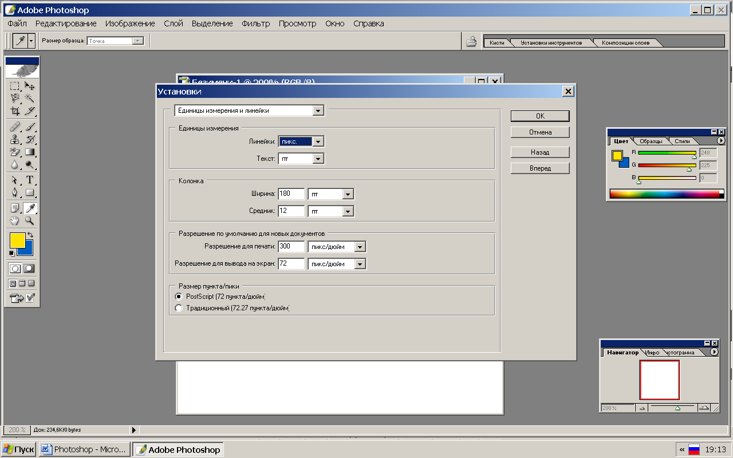This screenshot has width=733, height=458.
Task: Select the Path Selection arrow tool
Action: pos(15,180)
